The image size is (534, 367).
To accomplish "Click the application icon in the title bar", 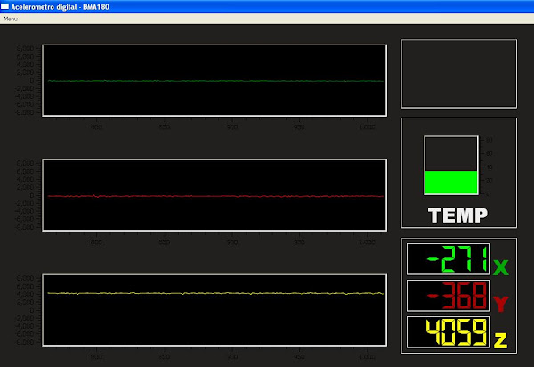I will coord(5,7).
